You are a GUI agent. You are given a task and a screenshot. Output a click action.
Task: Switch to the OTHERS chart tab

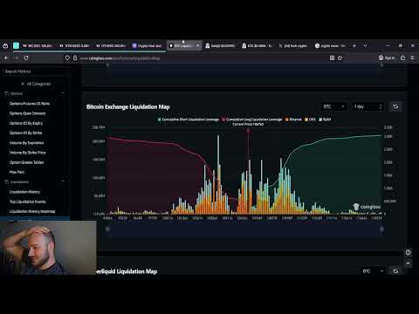point(111,45)
